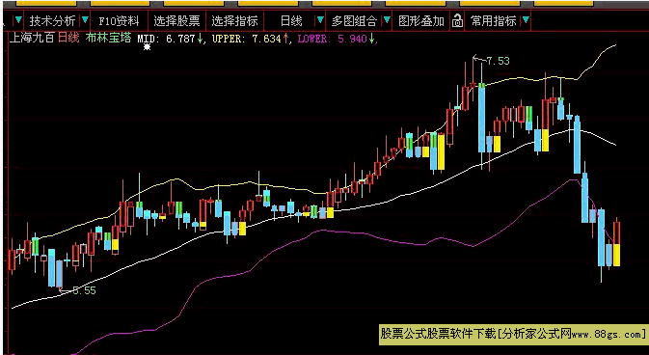Click the 选择股票 button
The image size is (649, 355).
pos(176,20)
